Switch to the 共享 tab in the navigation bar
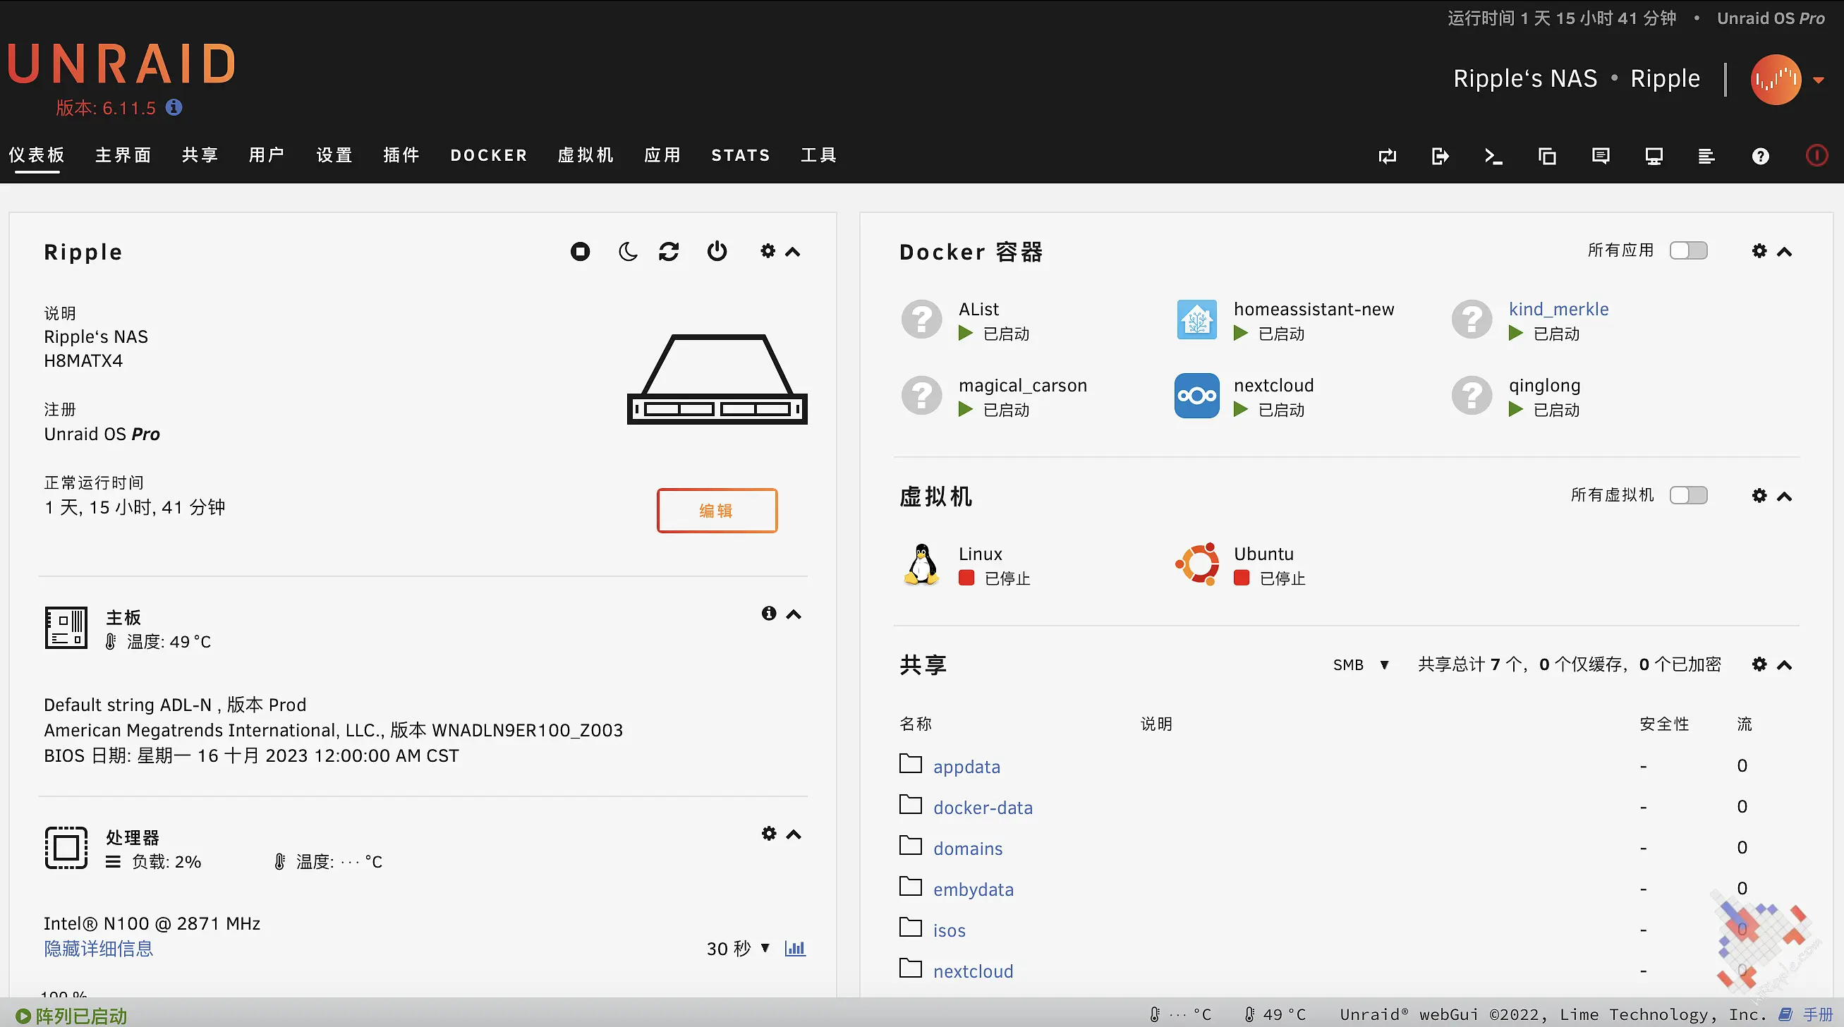The width and height of the screenshot is (1844, 1027). (x=200, y=155)
